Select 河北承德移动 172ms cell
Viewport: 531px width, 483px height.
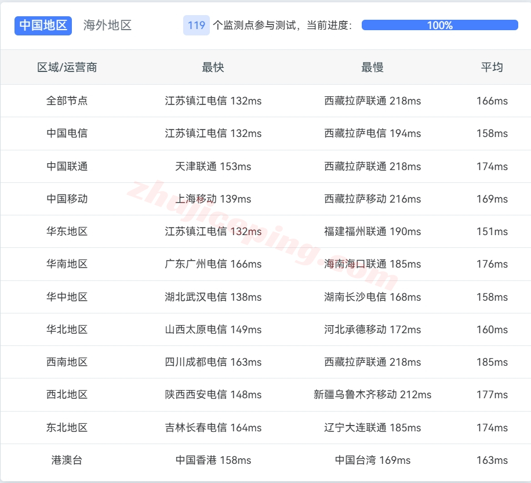tap(372, 329)
